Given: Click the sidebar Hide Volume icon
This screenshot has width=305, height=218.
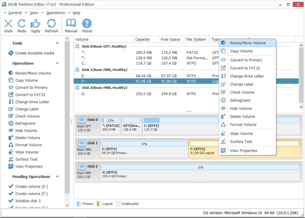Looking at the screenshot, I should click(x=11, y=130).
